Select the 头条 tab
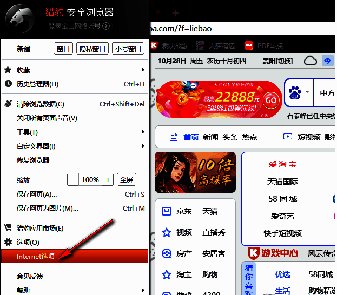 (x=230, y=137)
